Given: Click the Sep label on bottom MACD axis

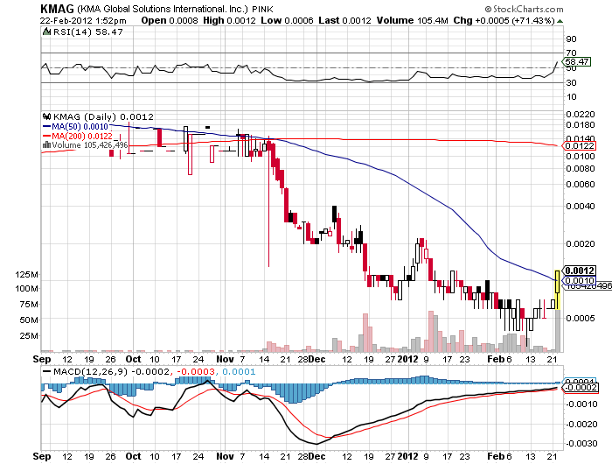Looking at the screenshot, I should 42,456.
